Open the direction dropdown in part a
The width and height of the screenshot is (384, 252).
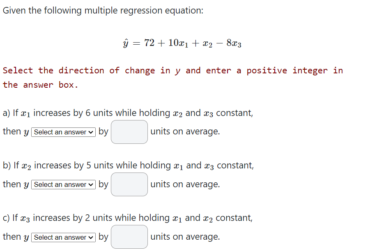point(63,132)
